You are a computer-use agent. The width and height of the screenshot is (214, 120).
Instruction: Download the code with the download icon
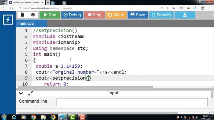(185, 15)
